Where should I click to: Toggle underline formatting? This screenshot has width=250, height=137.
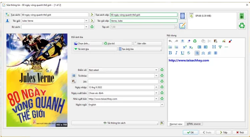183,53
